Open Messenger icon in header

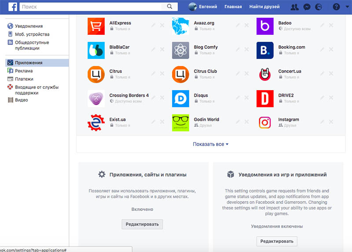tap(307, 7)
